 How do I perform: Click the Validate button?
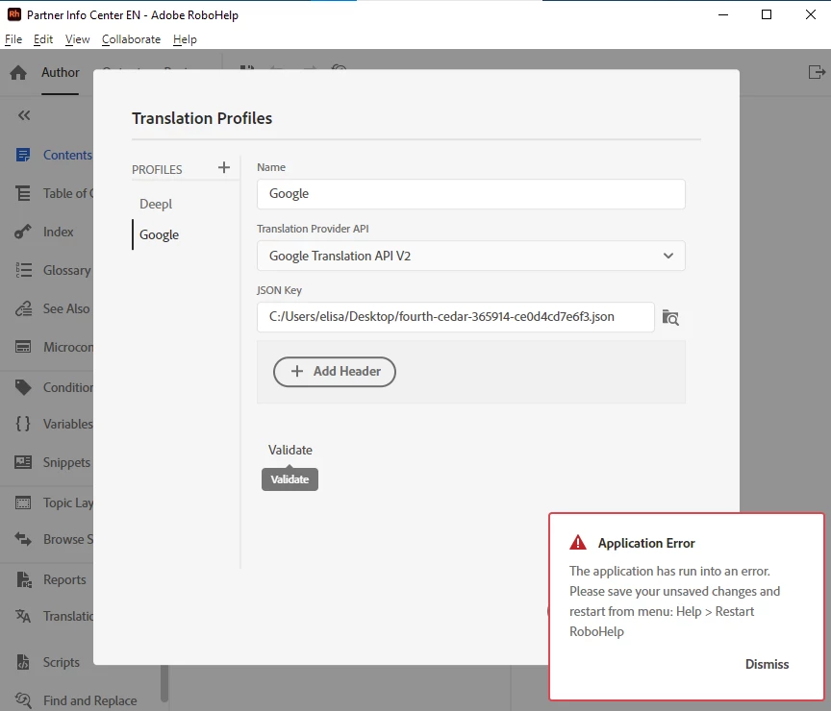coord(290,450)
